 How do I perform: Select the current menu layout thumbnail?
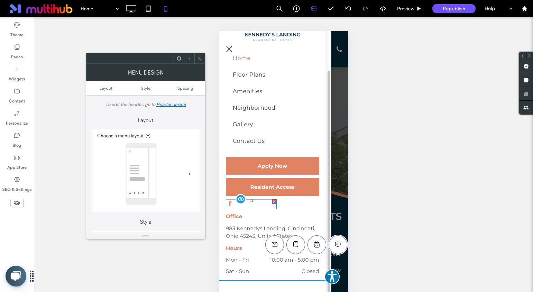pos(141,174)
